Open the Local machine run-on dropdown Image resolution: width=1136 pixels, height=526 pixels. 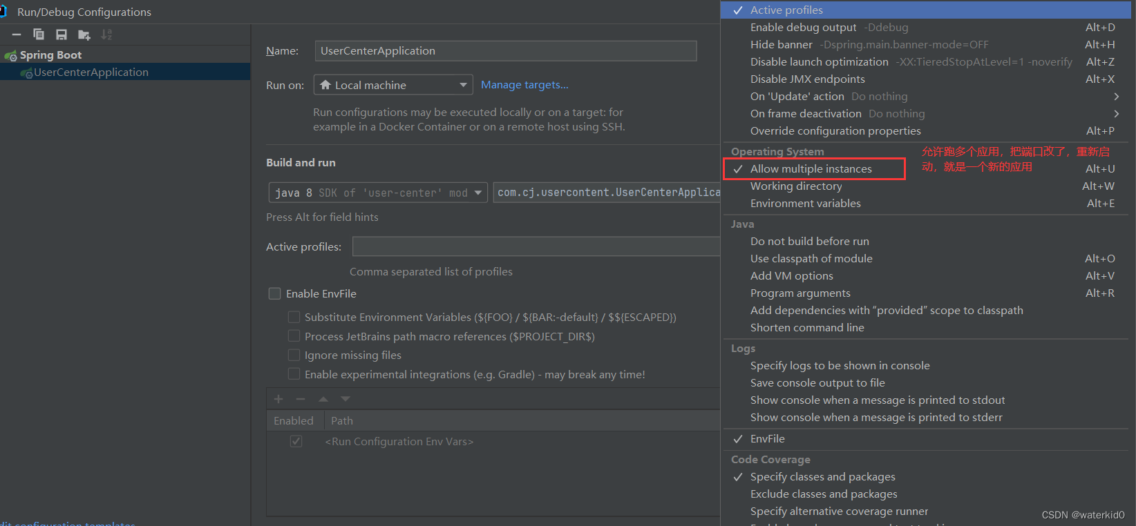[x=393, y=85]
